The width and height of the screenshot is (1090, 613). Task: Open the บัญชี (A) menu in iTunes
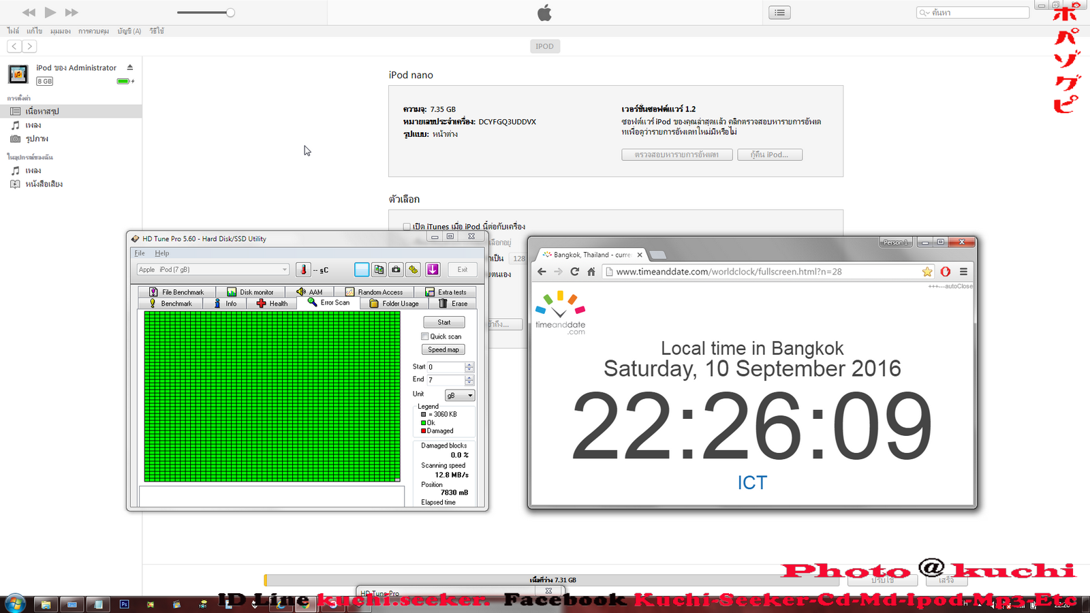[129, 31]
